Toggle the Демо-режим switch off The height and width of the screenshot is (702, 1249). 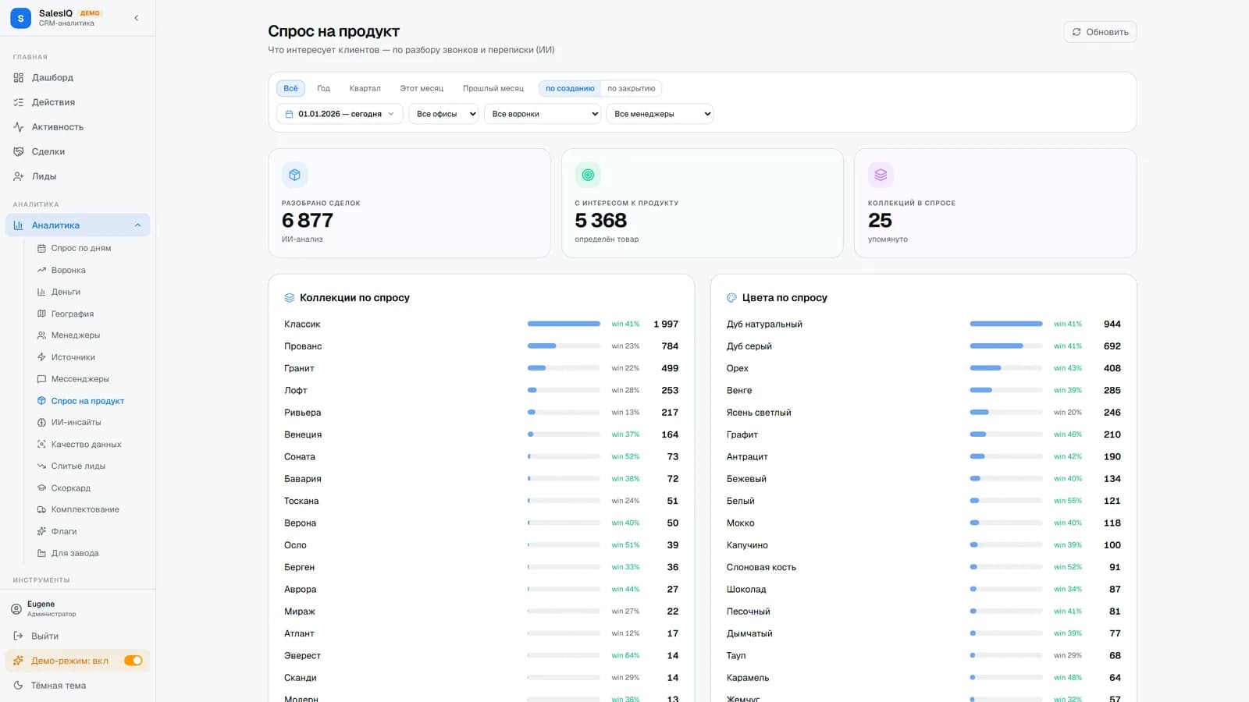(133, 661)
